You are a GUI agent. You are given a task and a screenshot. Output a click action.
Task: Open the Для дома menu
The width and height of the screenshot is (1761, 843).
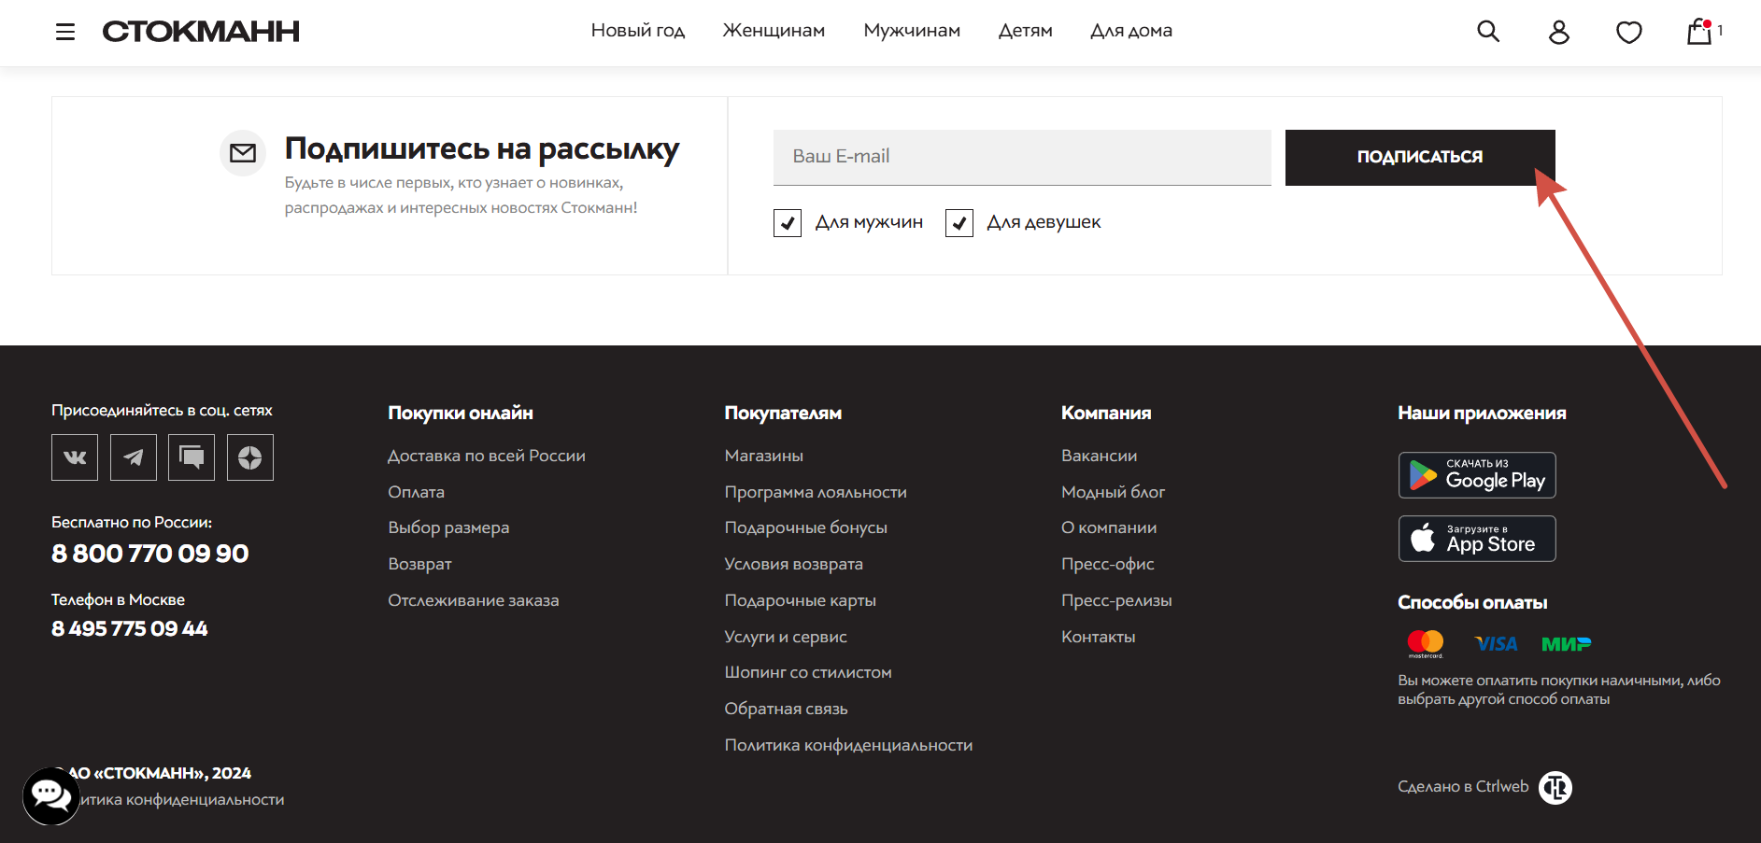pyautogui.click(x=1131, y=31)
